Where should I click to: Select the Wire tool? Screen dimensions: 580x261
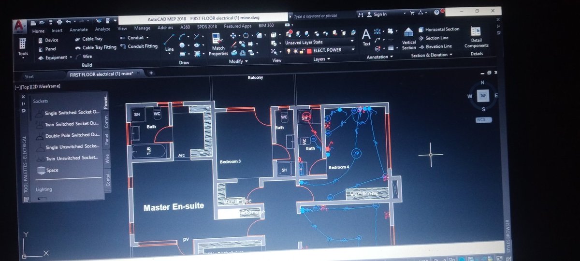point(83,56)
